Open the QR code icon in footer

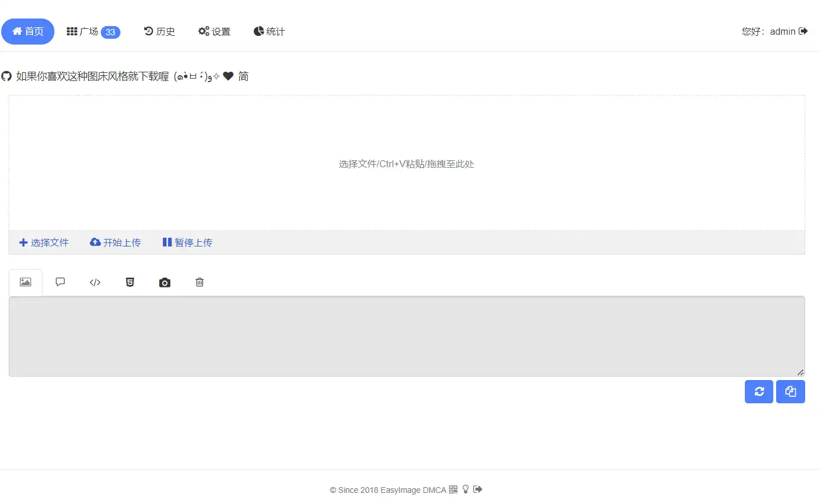(x=453, y=489)
